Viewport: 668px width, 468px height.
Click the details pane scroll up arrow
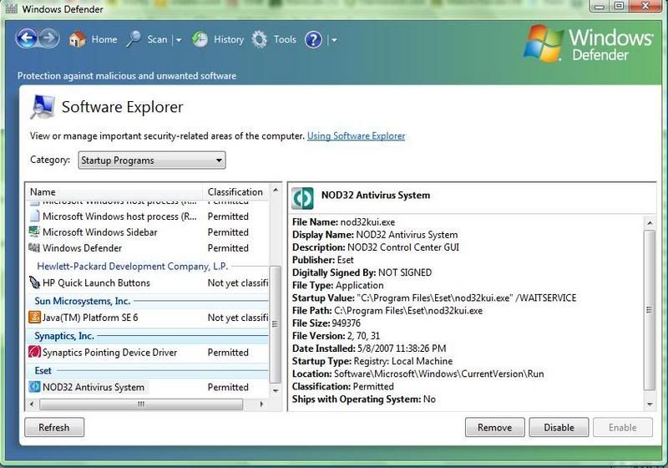pos(650,223)
